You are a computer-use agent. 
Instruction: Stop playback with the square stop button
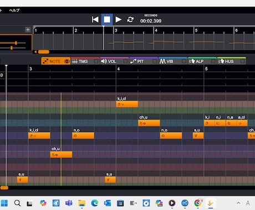tap(107, 19)
